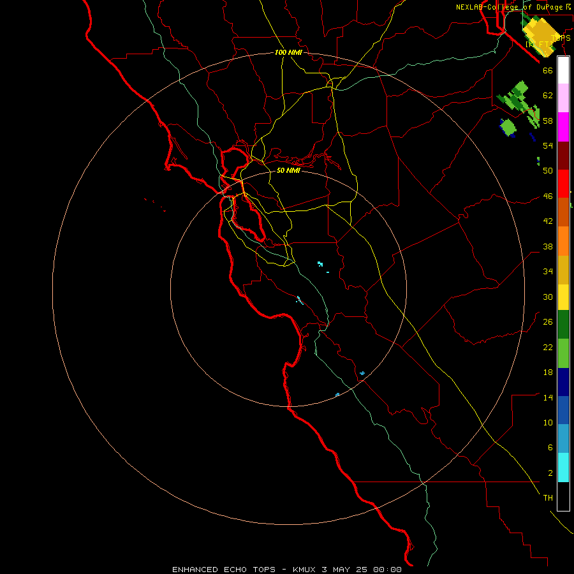Click the '62' legend value
This screenshot has height=574, width=574.
pos(548,96)
